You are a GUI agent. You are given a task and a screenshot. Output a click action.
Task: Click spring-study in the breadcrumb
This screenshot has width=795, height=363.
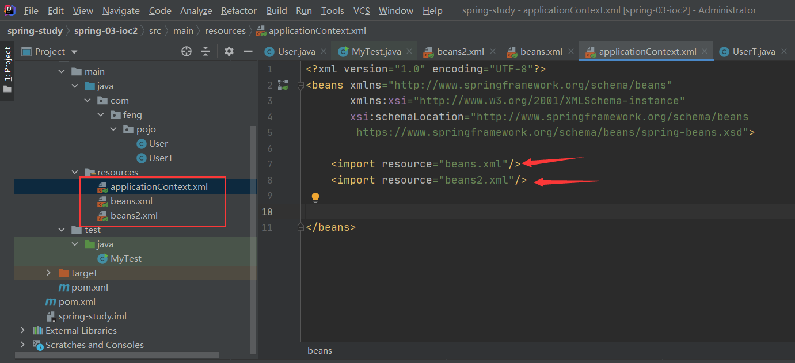[x=35, y=30]
